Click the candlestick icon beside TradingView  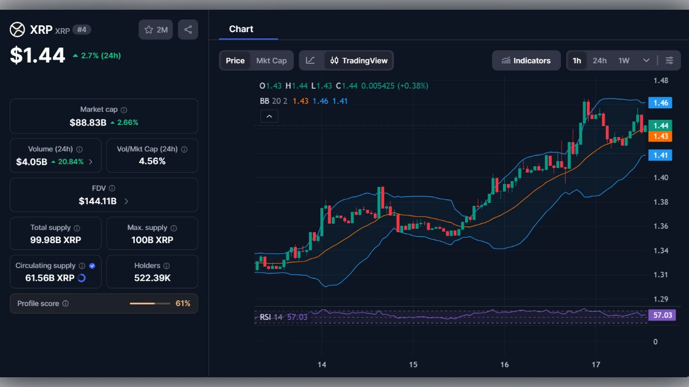tap(334, 60)
